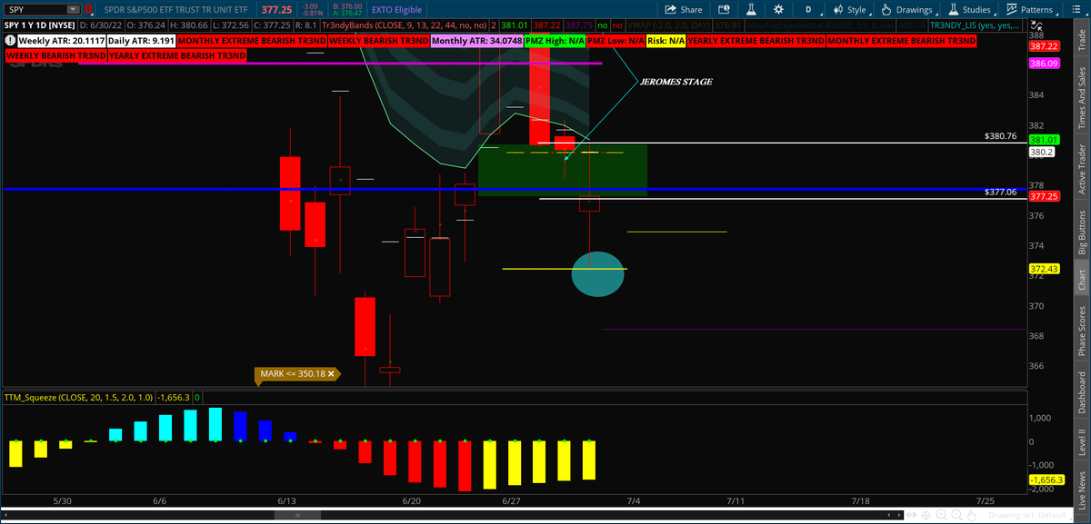Select the Chart sidebar tab

tap(1082, 279)
